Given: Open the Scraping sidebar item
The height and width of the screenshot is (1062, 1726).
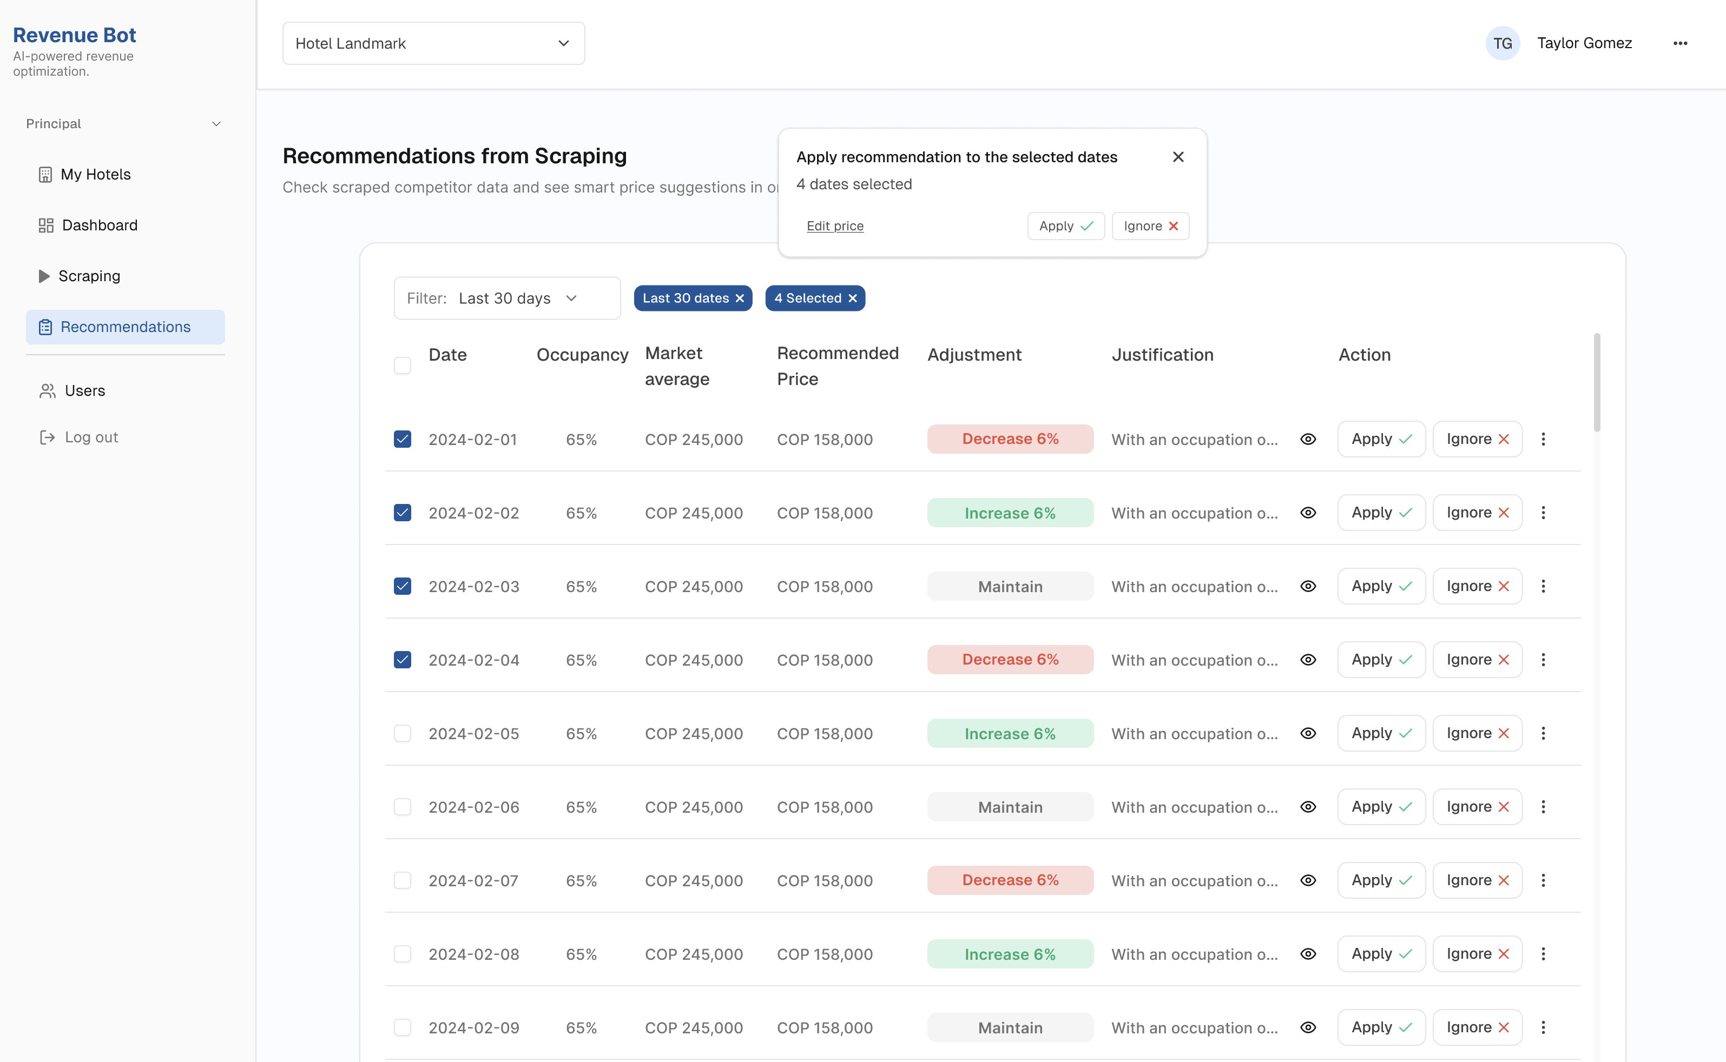Looking at the screenshot, I should (89, 276).
